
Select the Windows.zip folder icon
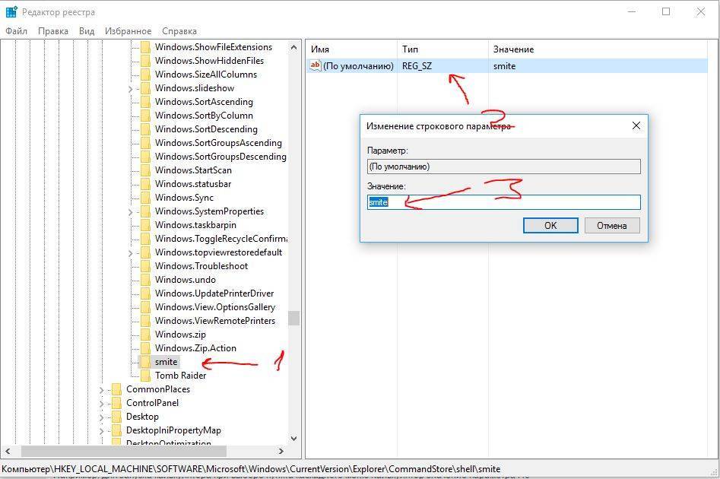pyautogui.click(x=145, y=335)
